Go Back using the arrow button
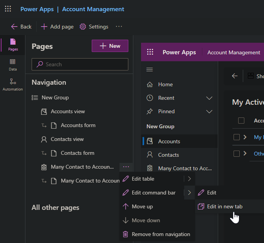Screen dimensions: 264x243 [x=21, y=27]
